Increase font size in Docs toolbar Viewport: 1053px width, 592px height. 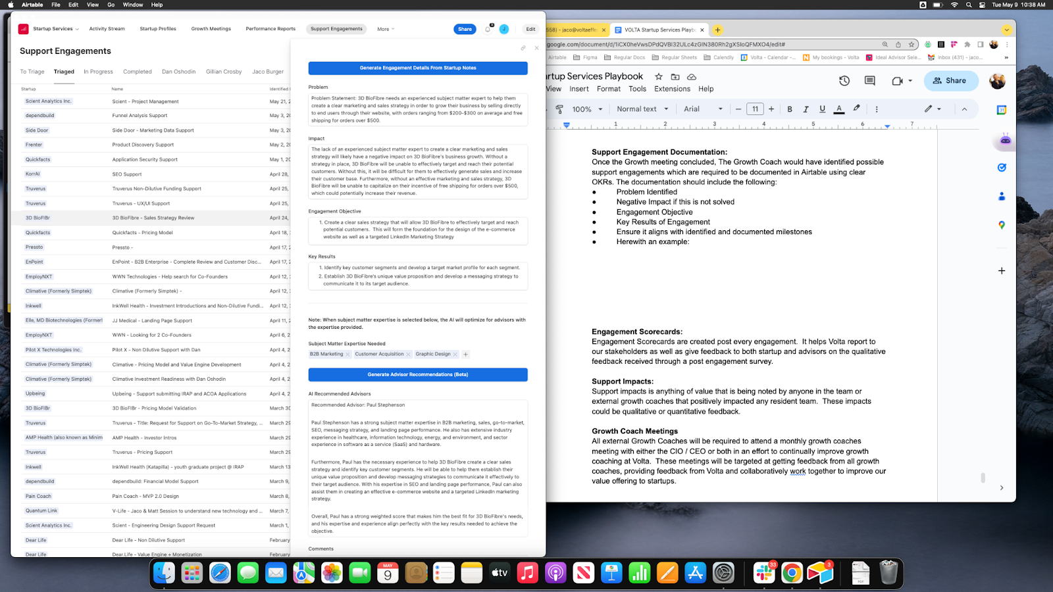771,109
